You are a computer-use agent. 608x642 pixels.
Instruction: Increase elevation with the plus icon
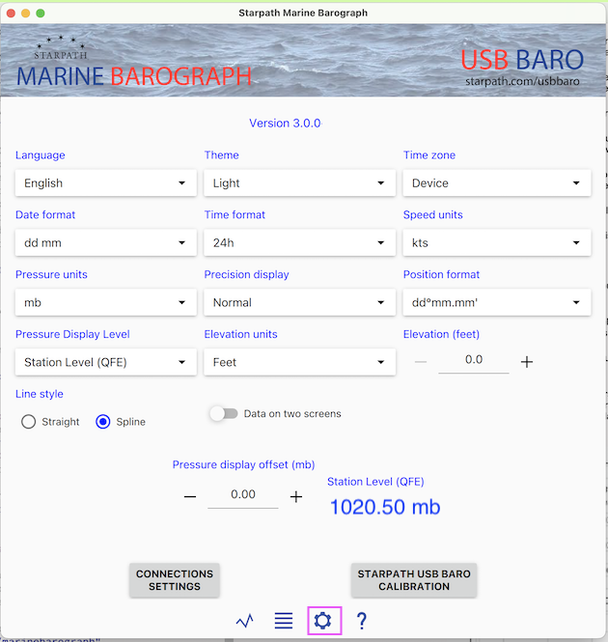[x=527, y=361]
